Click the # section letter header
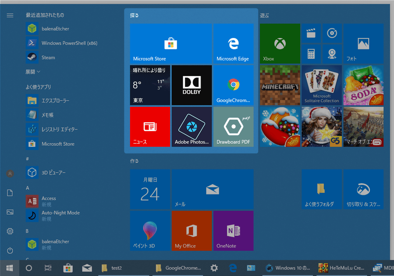Viewport: 394px width, 276px height. (x=27, y=159)
